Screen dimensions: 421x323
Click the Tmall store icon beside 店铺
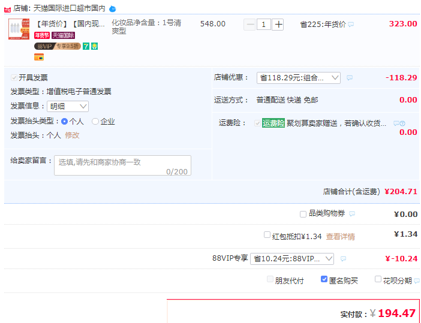(7, 10)
